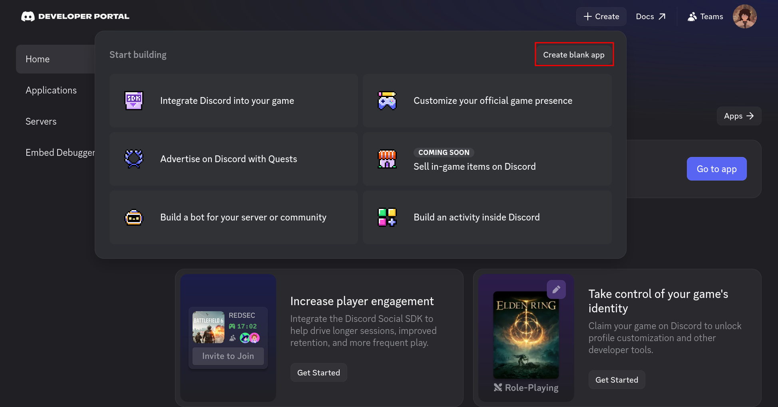
Task: Select Build an activity inside Discord
Action: [487, 217]
